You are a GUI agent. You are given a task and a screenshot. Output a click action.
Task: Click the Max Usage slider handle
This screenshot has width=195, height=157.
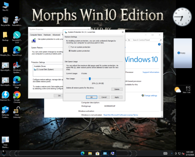click(90, 79)
